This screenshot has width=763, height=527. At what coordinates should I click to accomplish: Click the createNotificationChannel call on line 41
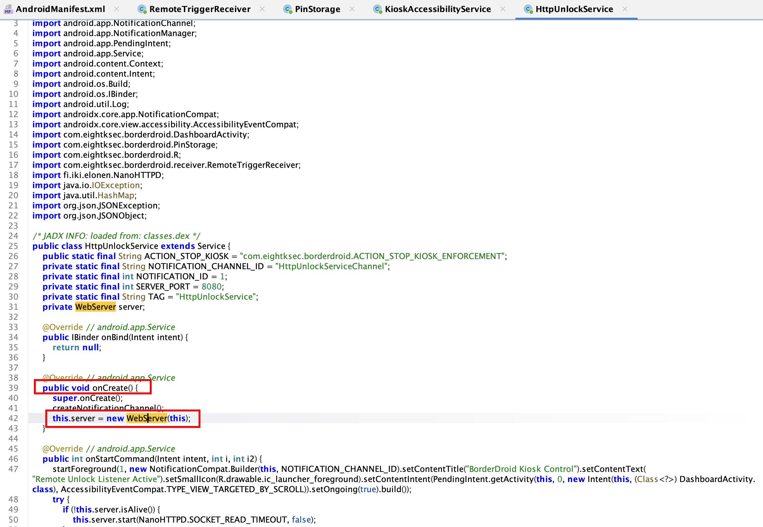point(108,408)
